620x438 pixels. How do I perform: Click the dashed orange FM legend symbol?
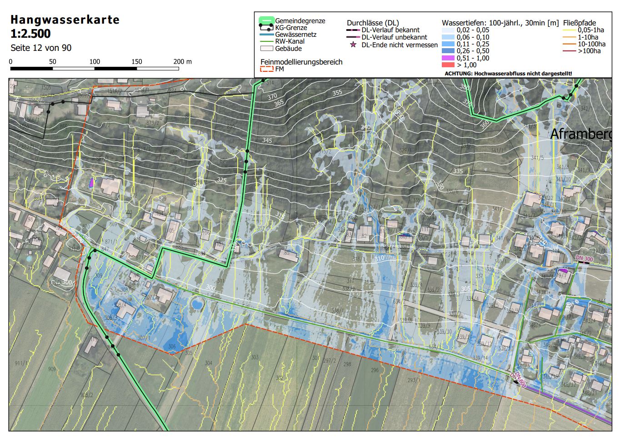click(x=266, y=69)
